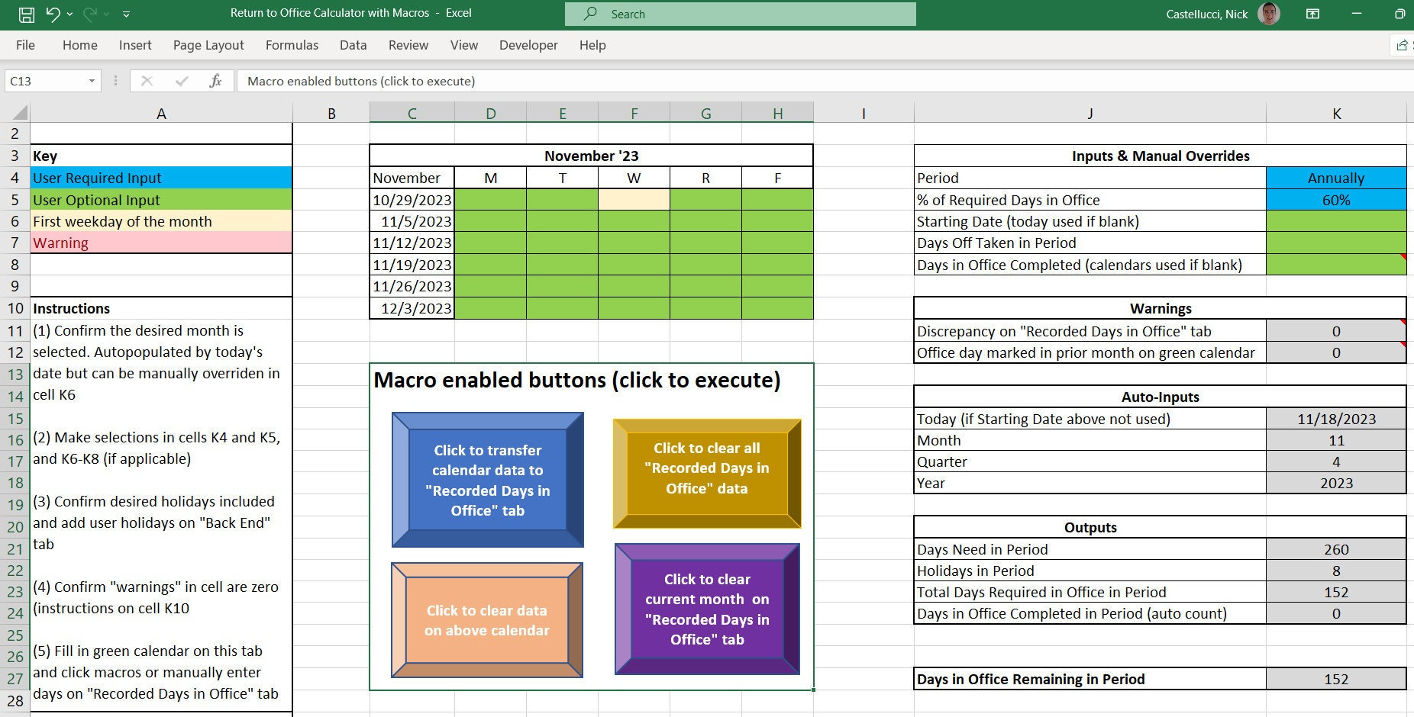Click the Redo arrow icon

pos(89,14)
